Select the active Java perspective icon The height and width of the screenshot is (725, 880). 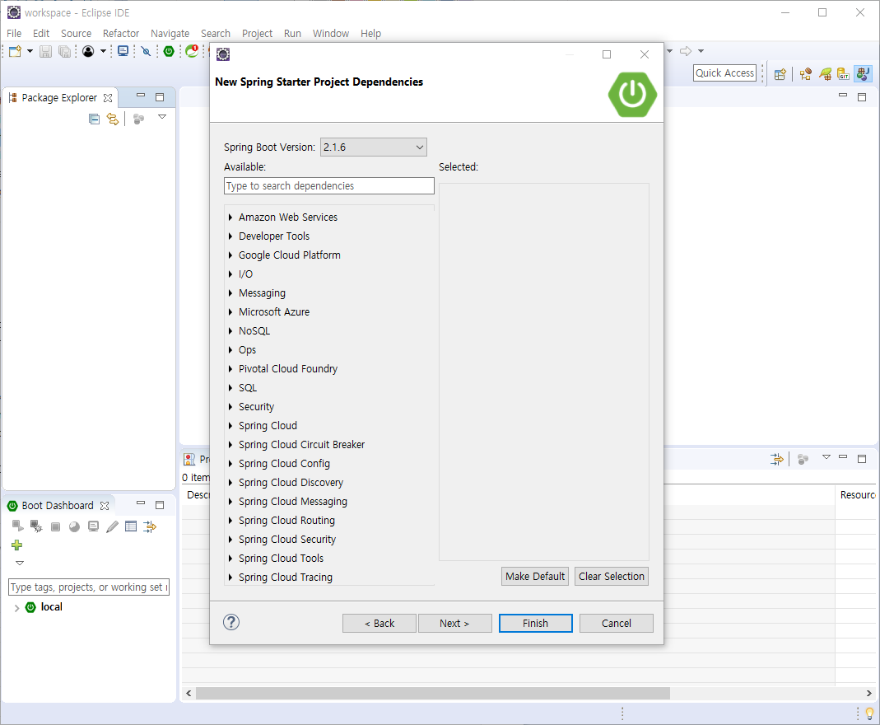864,73
